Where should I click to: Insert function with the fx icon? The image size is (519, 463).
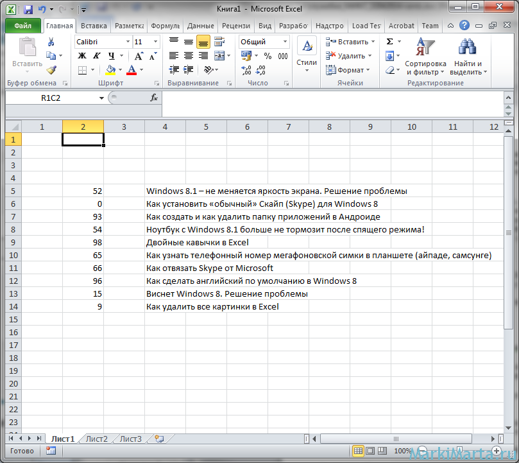(154, 98)
